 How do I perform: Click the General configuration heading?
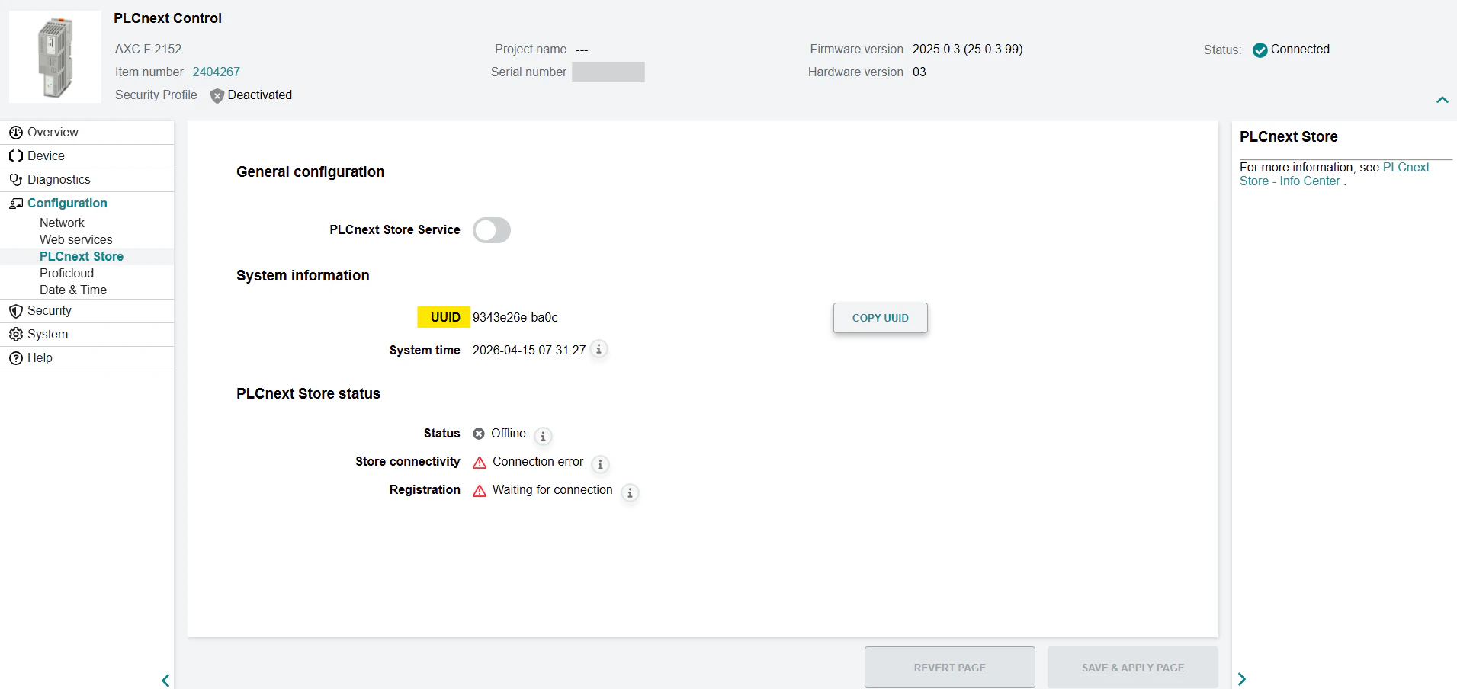pos(310,172)
